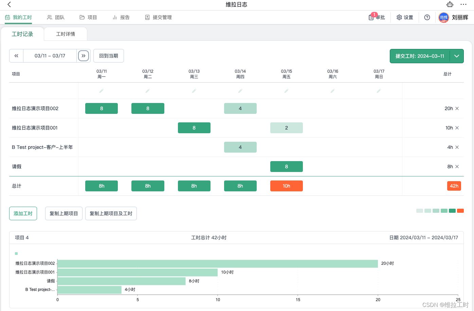Switch to the 工时详情 tab
This screenshot has height=311, width=474.
pyautogui.click(x=66, y=34)
